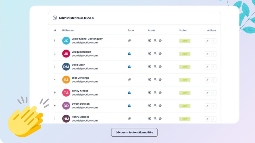Click the diamond access icon for Henry Morales
This screenshot has height=143, width=255.
click(160, 119)
